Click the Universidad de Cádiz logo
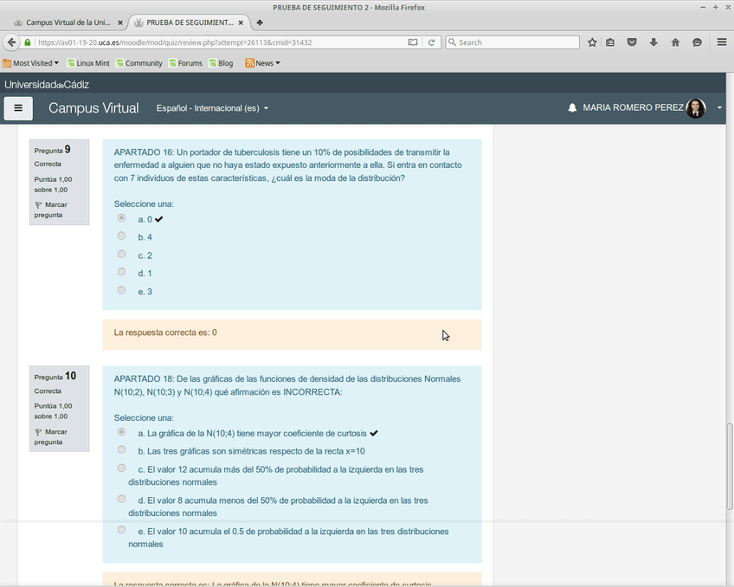 (47, 85)
